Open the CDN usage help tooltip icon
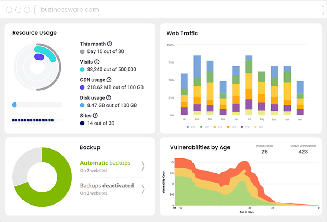Screen dimensions: 327x222 point(109,80)
